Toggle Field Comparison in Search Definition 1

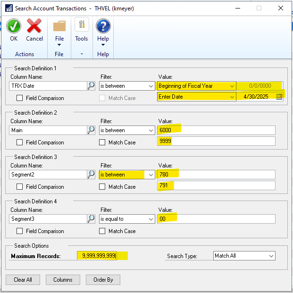20,98
